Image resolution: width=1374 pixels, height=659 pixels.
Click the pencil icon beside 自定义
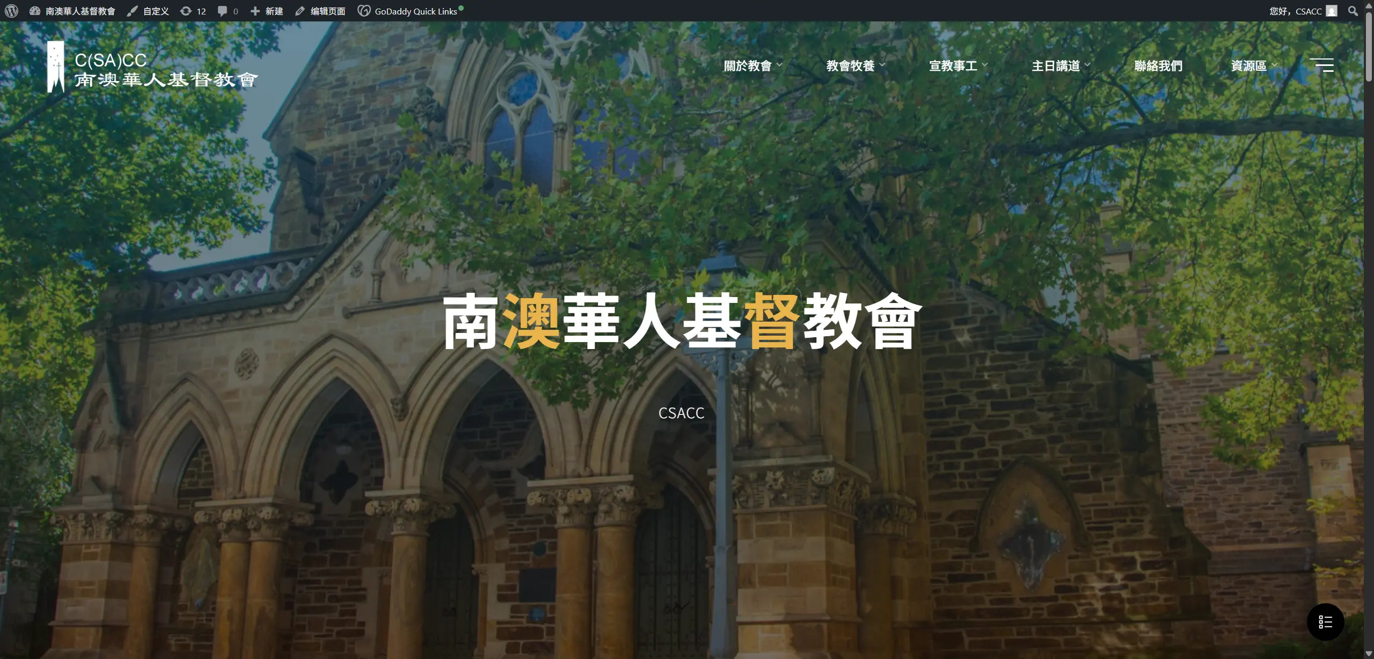(131, 11)
